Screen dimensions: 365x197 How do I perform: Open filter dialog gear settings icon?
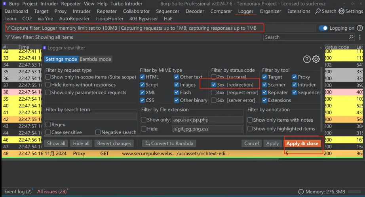(316, 59)
